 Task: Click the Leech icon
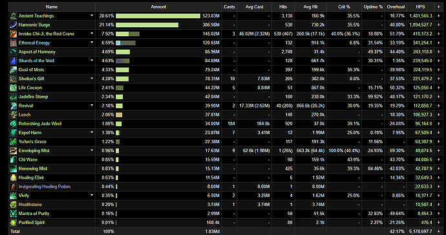coord(14,115)
